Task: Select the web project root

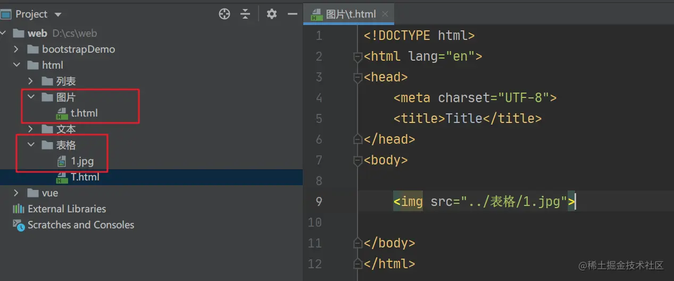Action: point(37,33)
